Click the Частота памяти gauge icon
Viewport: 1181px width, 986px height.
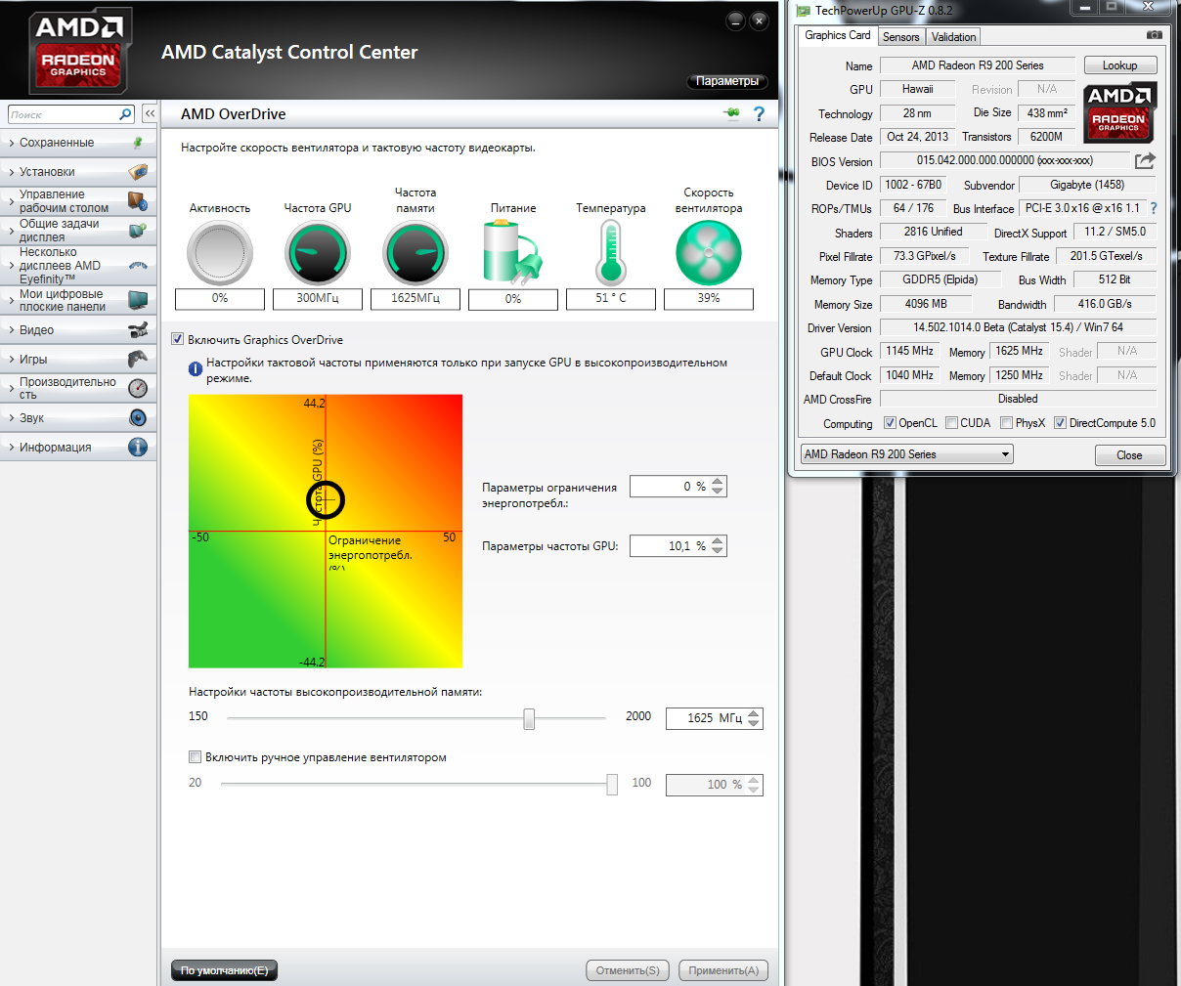[416, 253]
